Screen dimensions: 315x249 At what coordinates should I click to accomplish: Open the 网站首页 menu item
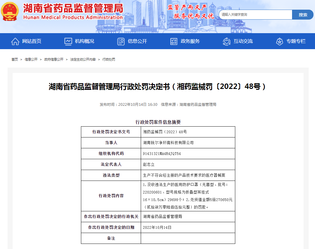32,41
